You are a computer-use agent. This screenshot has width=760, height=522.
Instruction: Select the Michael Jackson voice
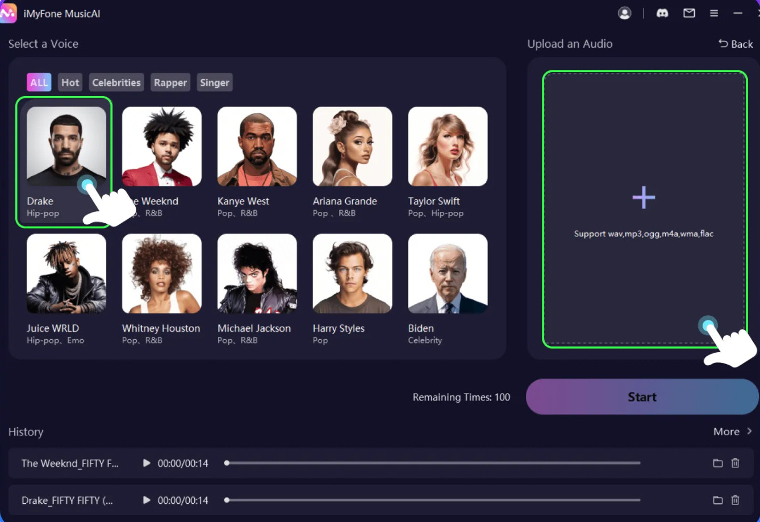pos(257,274)
